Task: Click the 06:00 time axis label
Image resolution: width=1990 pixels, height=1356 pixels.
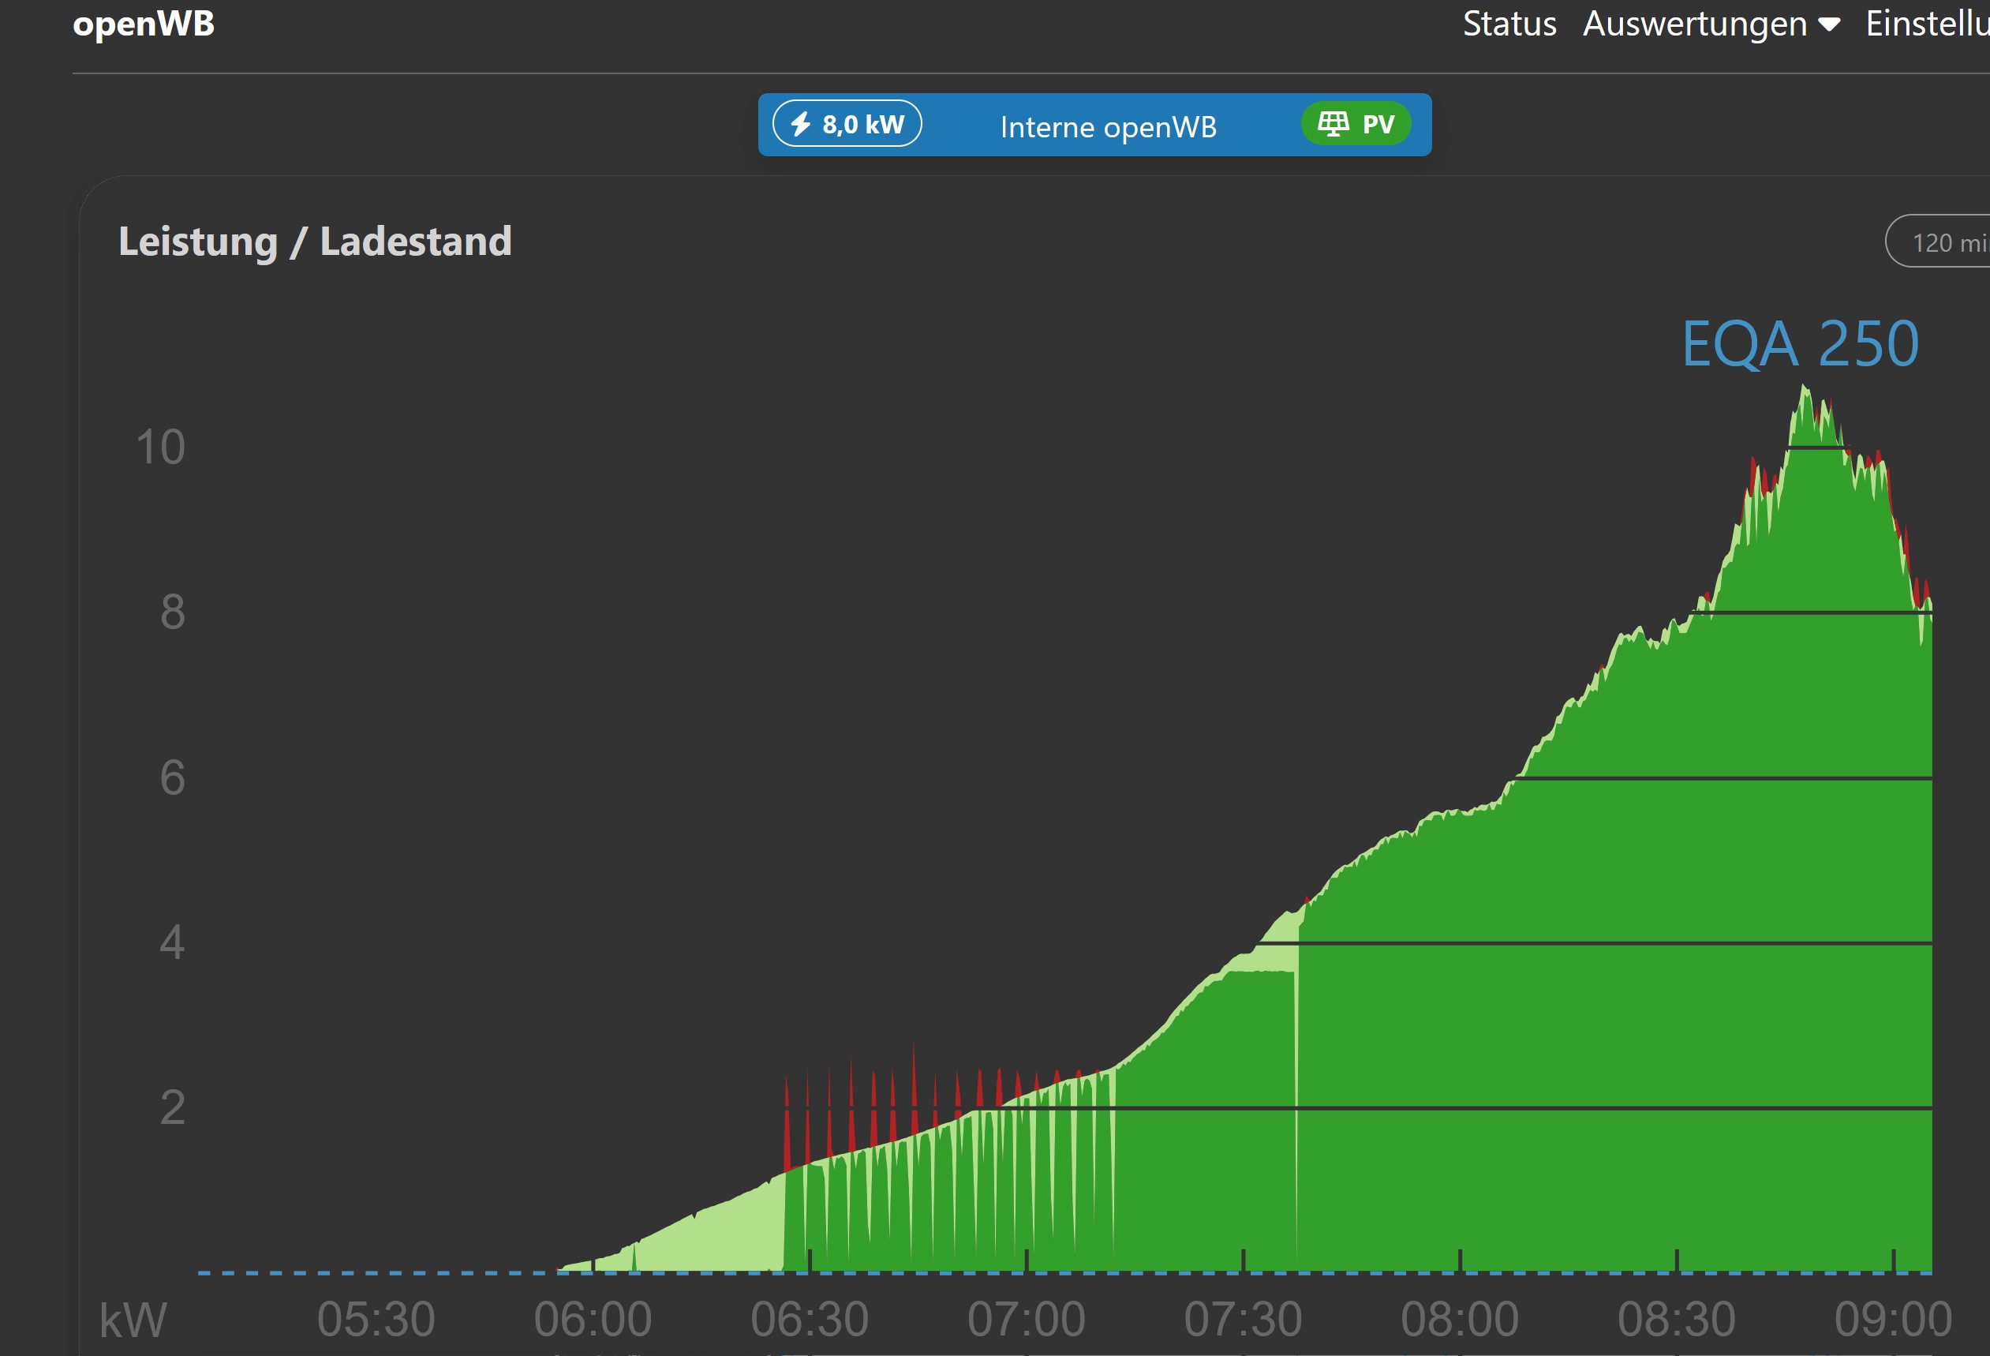Action: 593,1318
